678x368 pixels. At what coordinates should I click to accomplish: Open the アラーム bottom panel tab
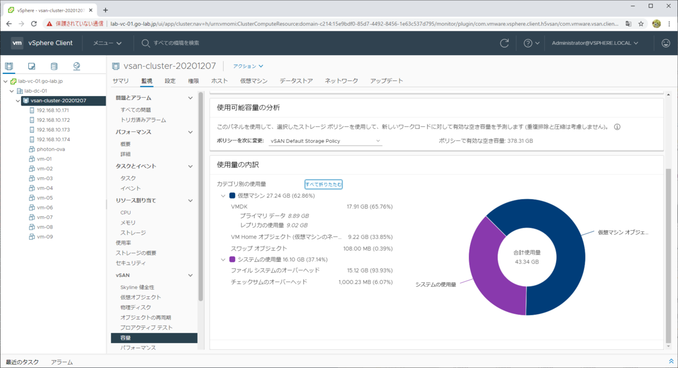click(62, 362)
